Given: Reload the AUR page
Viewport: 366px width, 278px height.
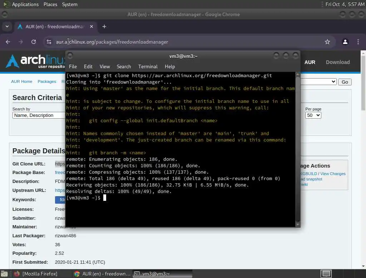Looking at the screenshot, I should coord(34,42).
